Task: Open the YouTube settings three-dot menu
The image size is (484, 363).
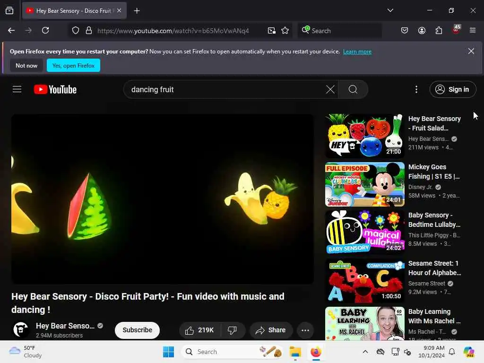Action: pos(416,89)
